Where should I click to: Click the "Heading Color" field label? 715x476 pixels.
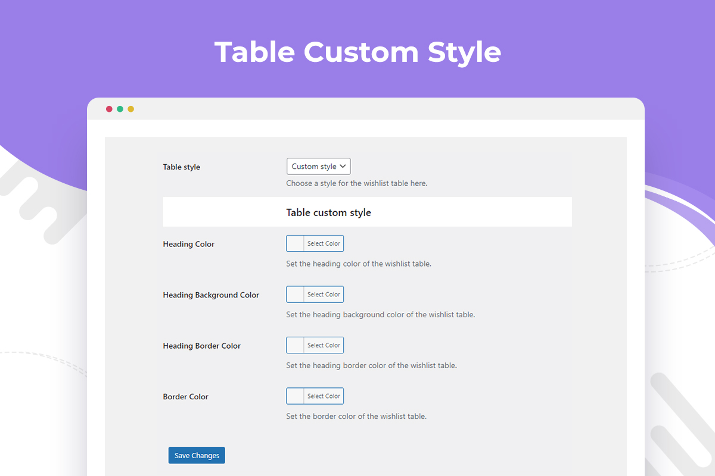coord(188,244)
